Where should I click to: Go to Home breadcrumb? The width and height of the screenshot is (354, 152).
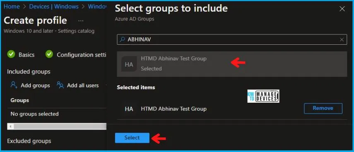click(12, 7)
